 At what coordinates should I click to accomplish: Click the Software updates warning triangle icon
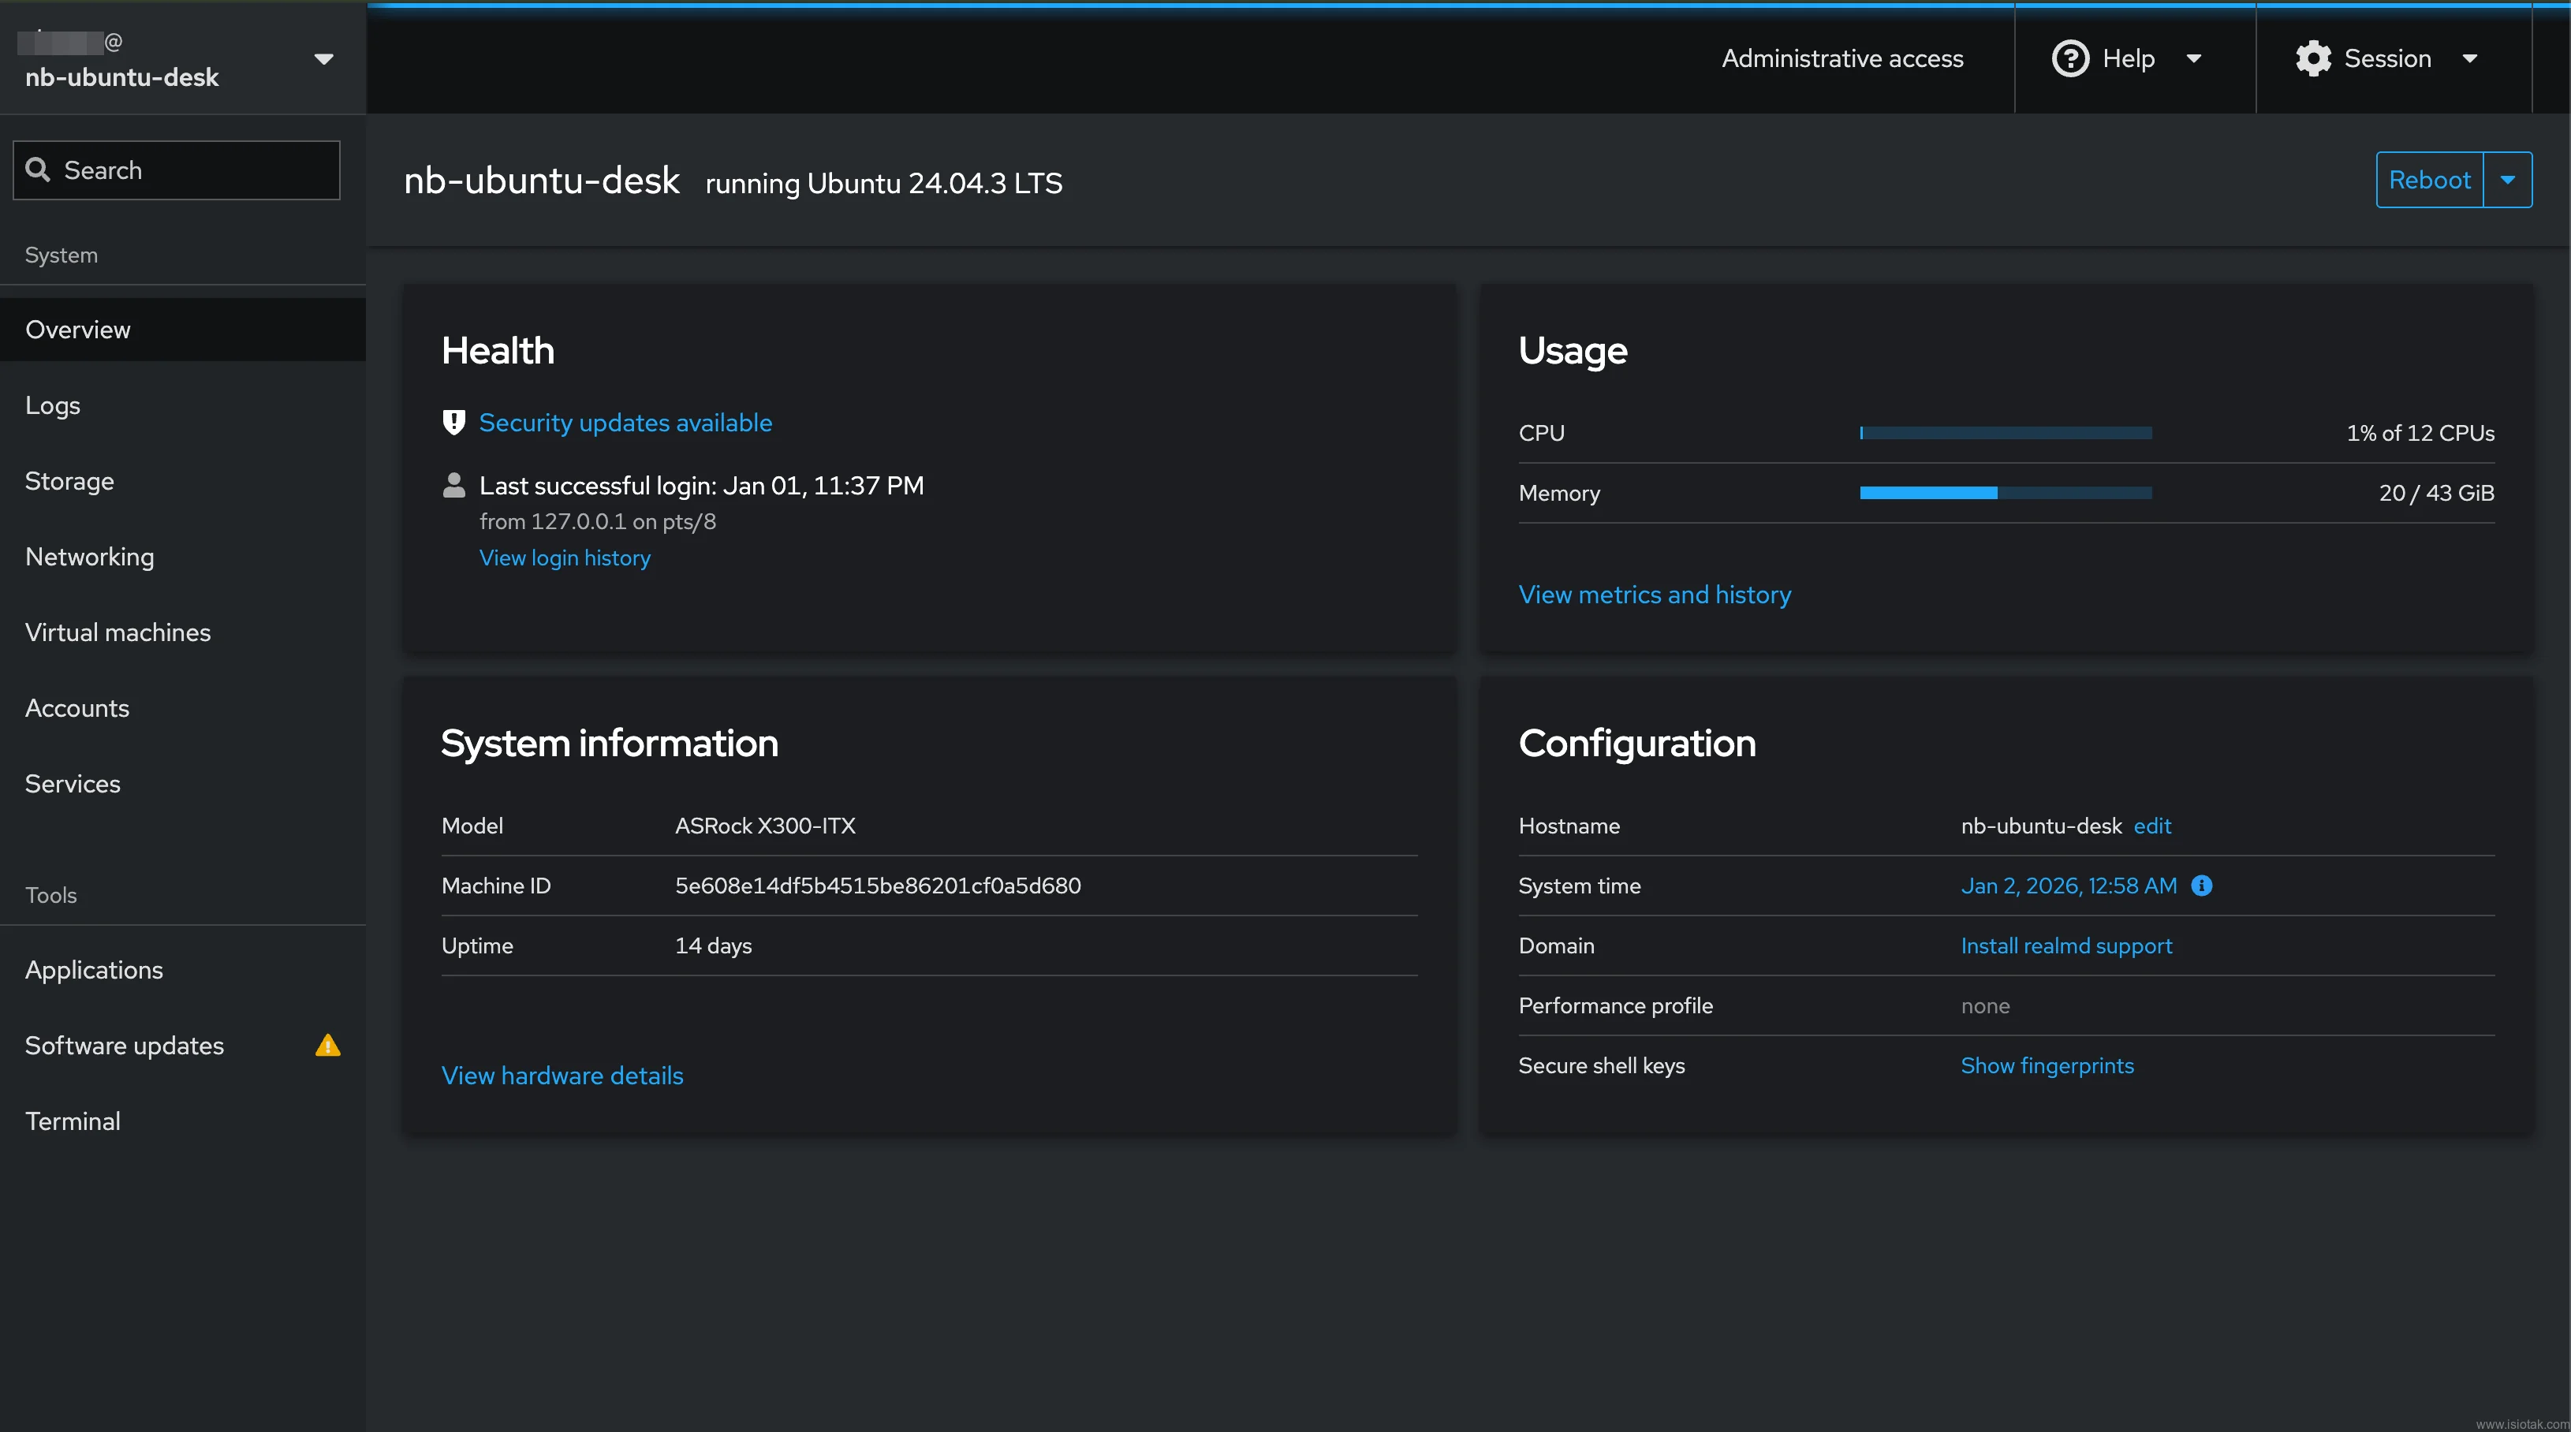coord(327,1045)
